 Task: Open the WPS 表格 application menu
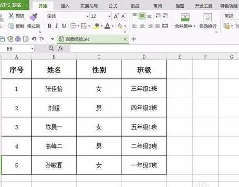(14, 5)
